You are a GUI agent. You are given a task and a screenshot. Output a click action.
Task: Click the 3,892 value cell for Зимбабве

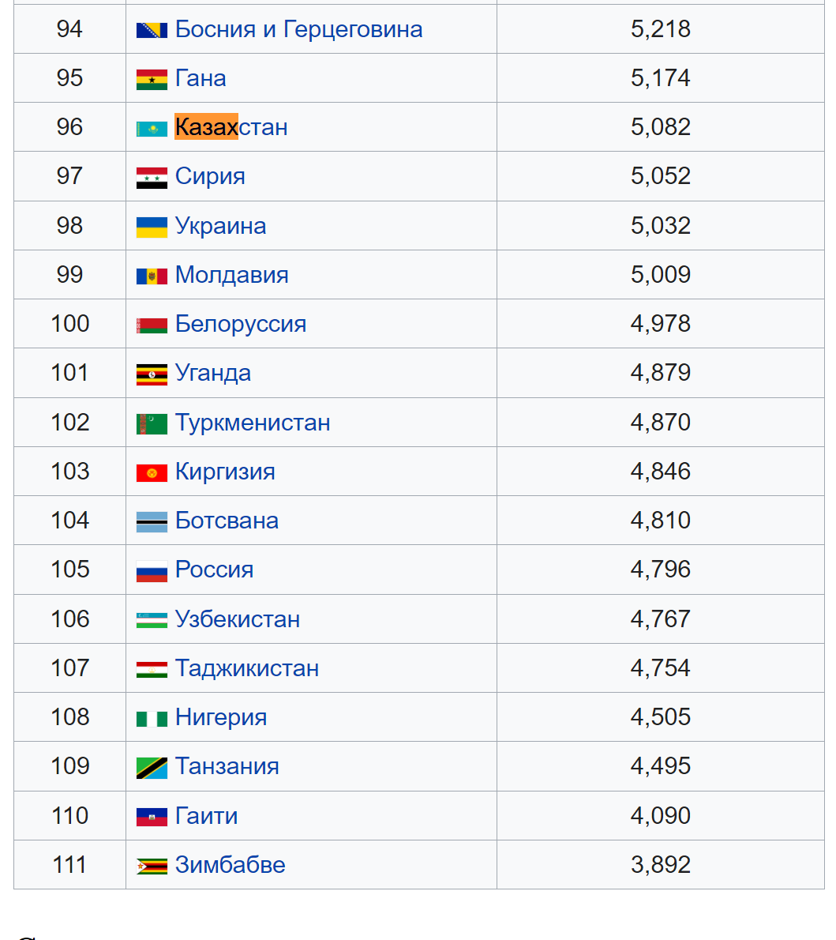click(x=661, y=864)
